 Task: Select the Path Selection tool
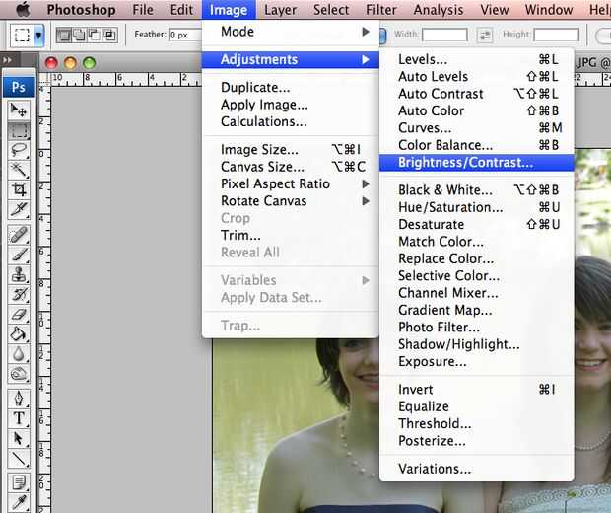(19, 438)
